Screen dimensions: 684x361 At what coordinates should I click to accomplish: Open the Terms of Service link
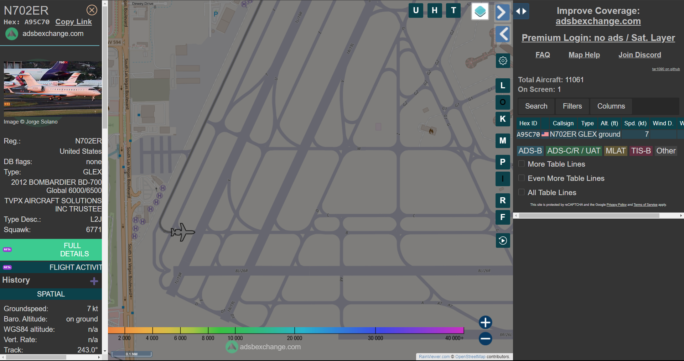click(x=645, y=205)
